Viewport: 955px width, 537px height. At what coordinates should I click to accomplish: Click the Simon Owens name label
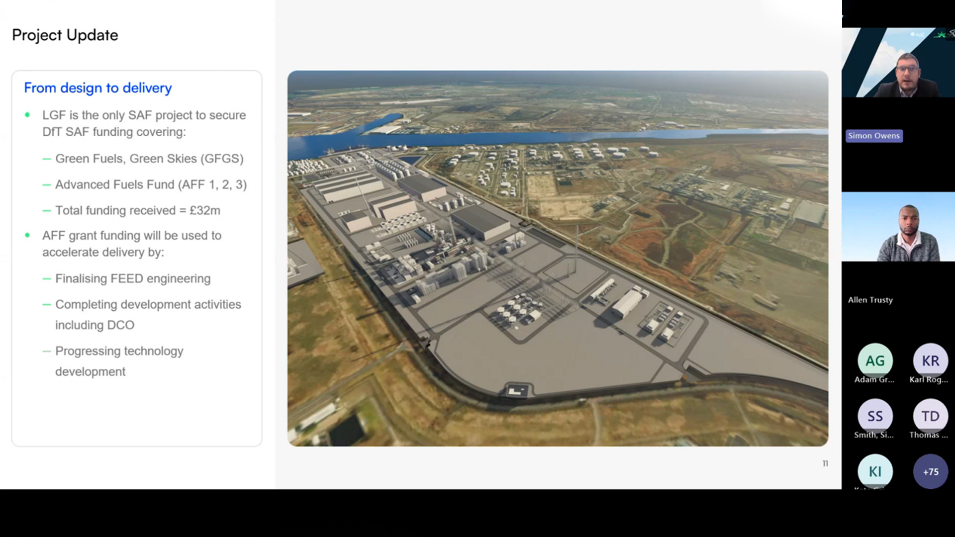tap(873, 136)
